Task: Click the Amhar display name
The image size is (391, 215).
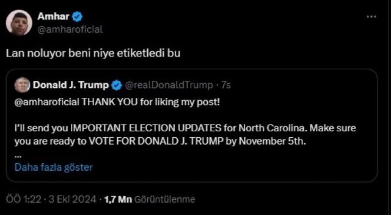Action: (53, 17)
